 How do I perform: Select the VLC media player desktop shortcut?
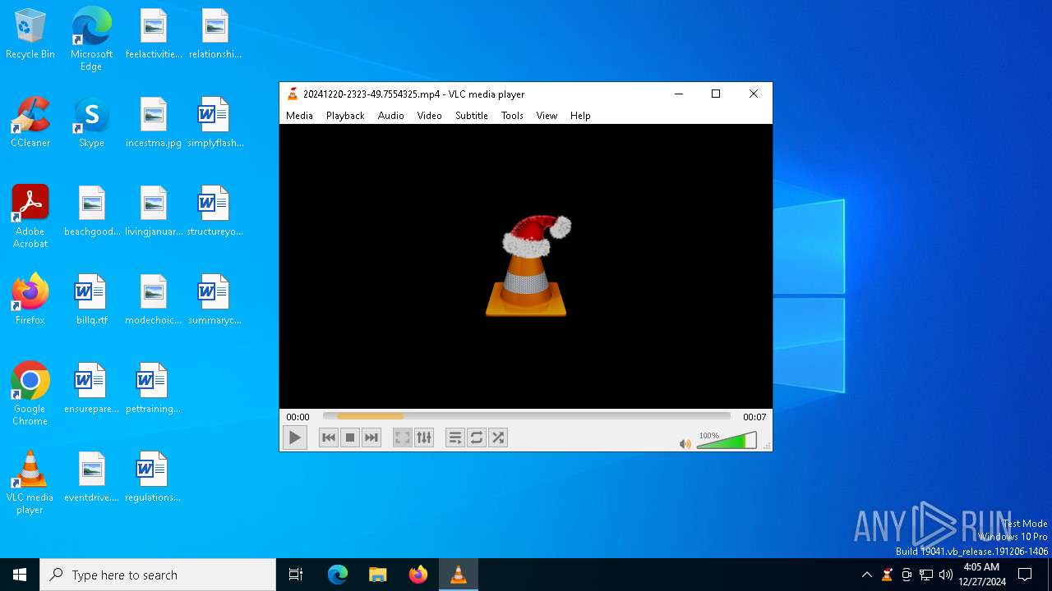(x=30, y=482)
